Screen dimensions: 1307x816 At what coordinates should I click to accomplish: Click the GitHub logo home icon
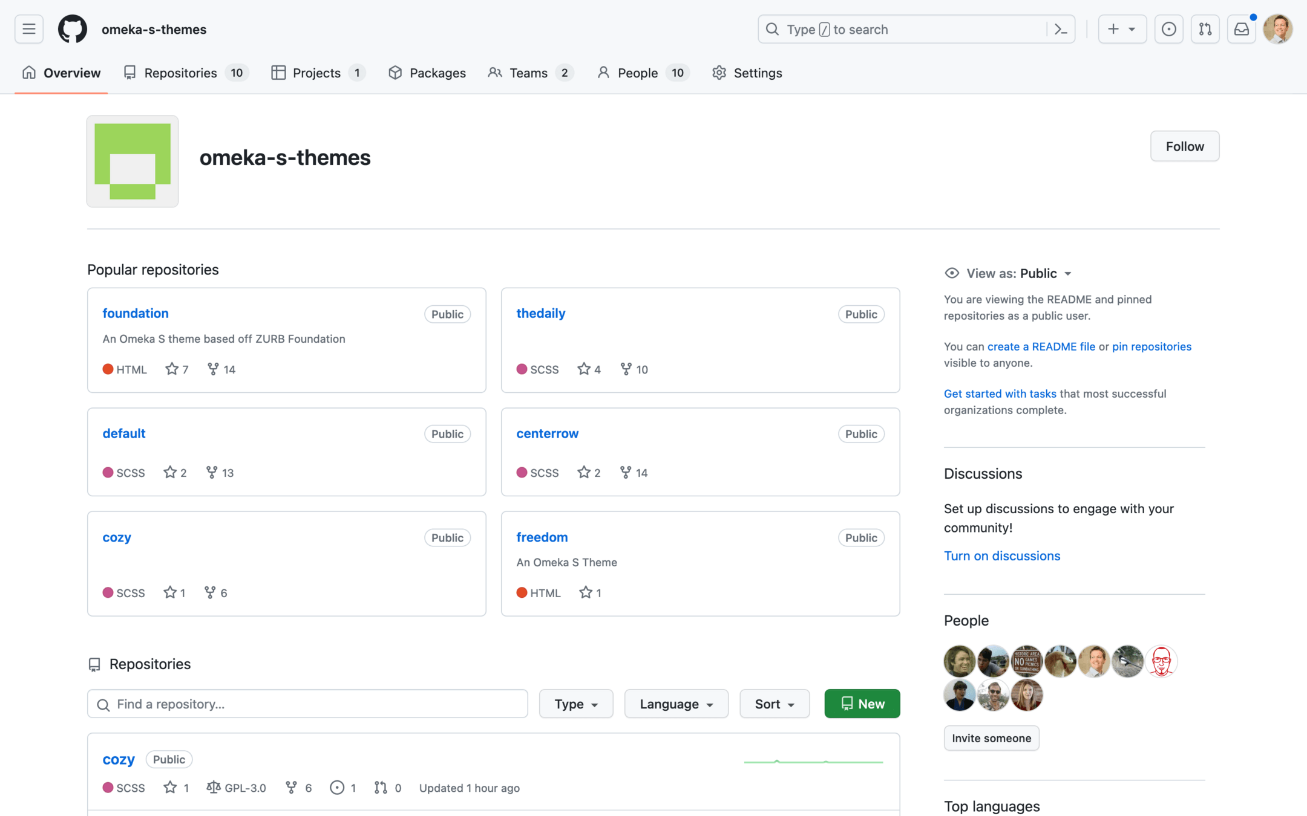click(x=72, y=29)
